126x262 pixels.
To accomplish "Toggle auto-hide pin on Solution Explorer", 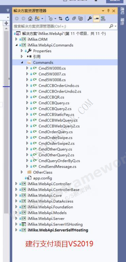I will coord(108,11).
